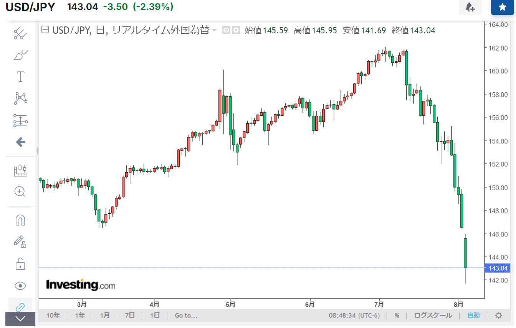Select the 1年 time range
The width and height of the screenshot is (516, 328).
click(x=80, y=315)
